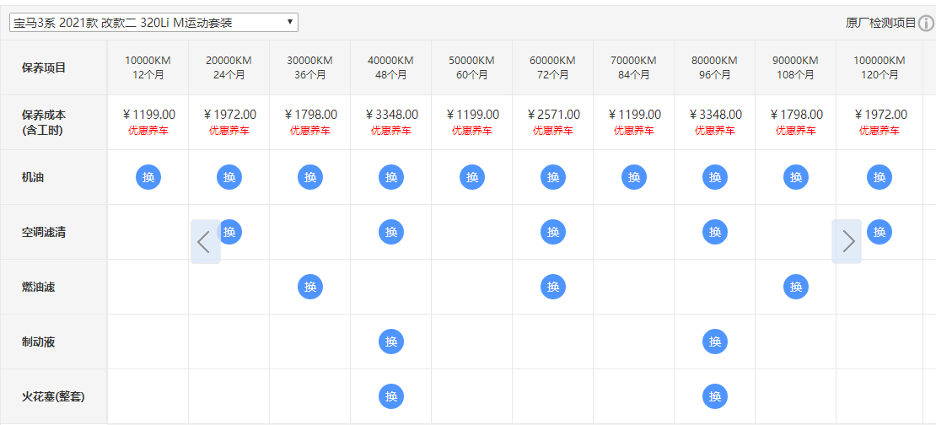Viewport: 936px width, 425px height.
Task: Click 火花塞 换 icon under 40000KM
Action: pos(391,397)
